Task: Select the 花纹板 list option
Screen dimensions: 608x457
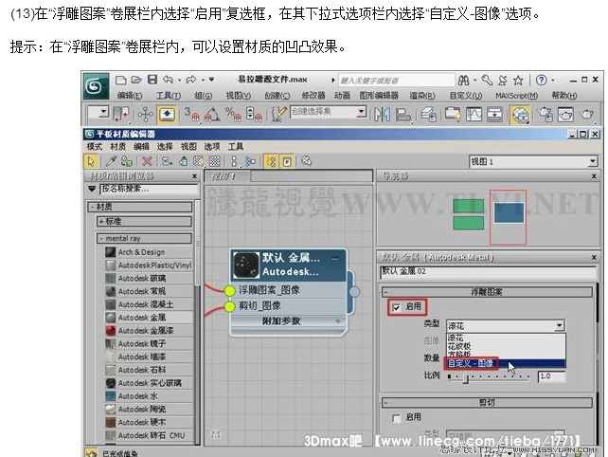Action: (x=506, y=346)
